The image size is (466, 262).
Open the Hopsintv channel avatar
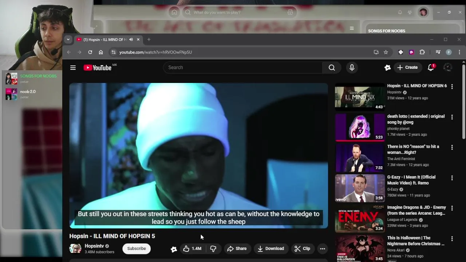[75, 249]
